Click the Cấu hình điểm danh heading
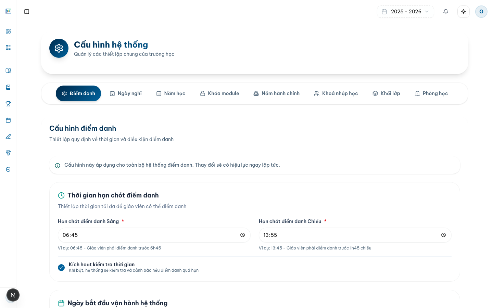The image size is (493, 308). (83, 128)
